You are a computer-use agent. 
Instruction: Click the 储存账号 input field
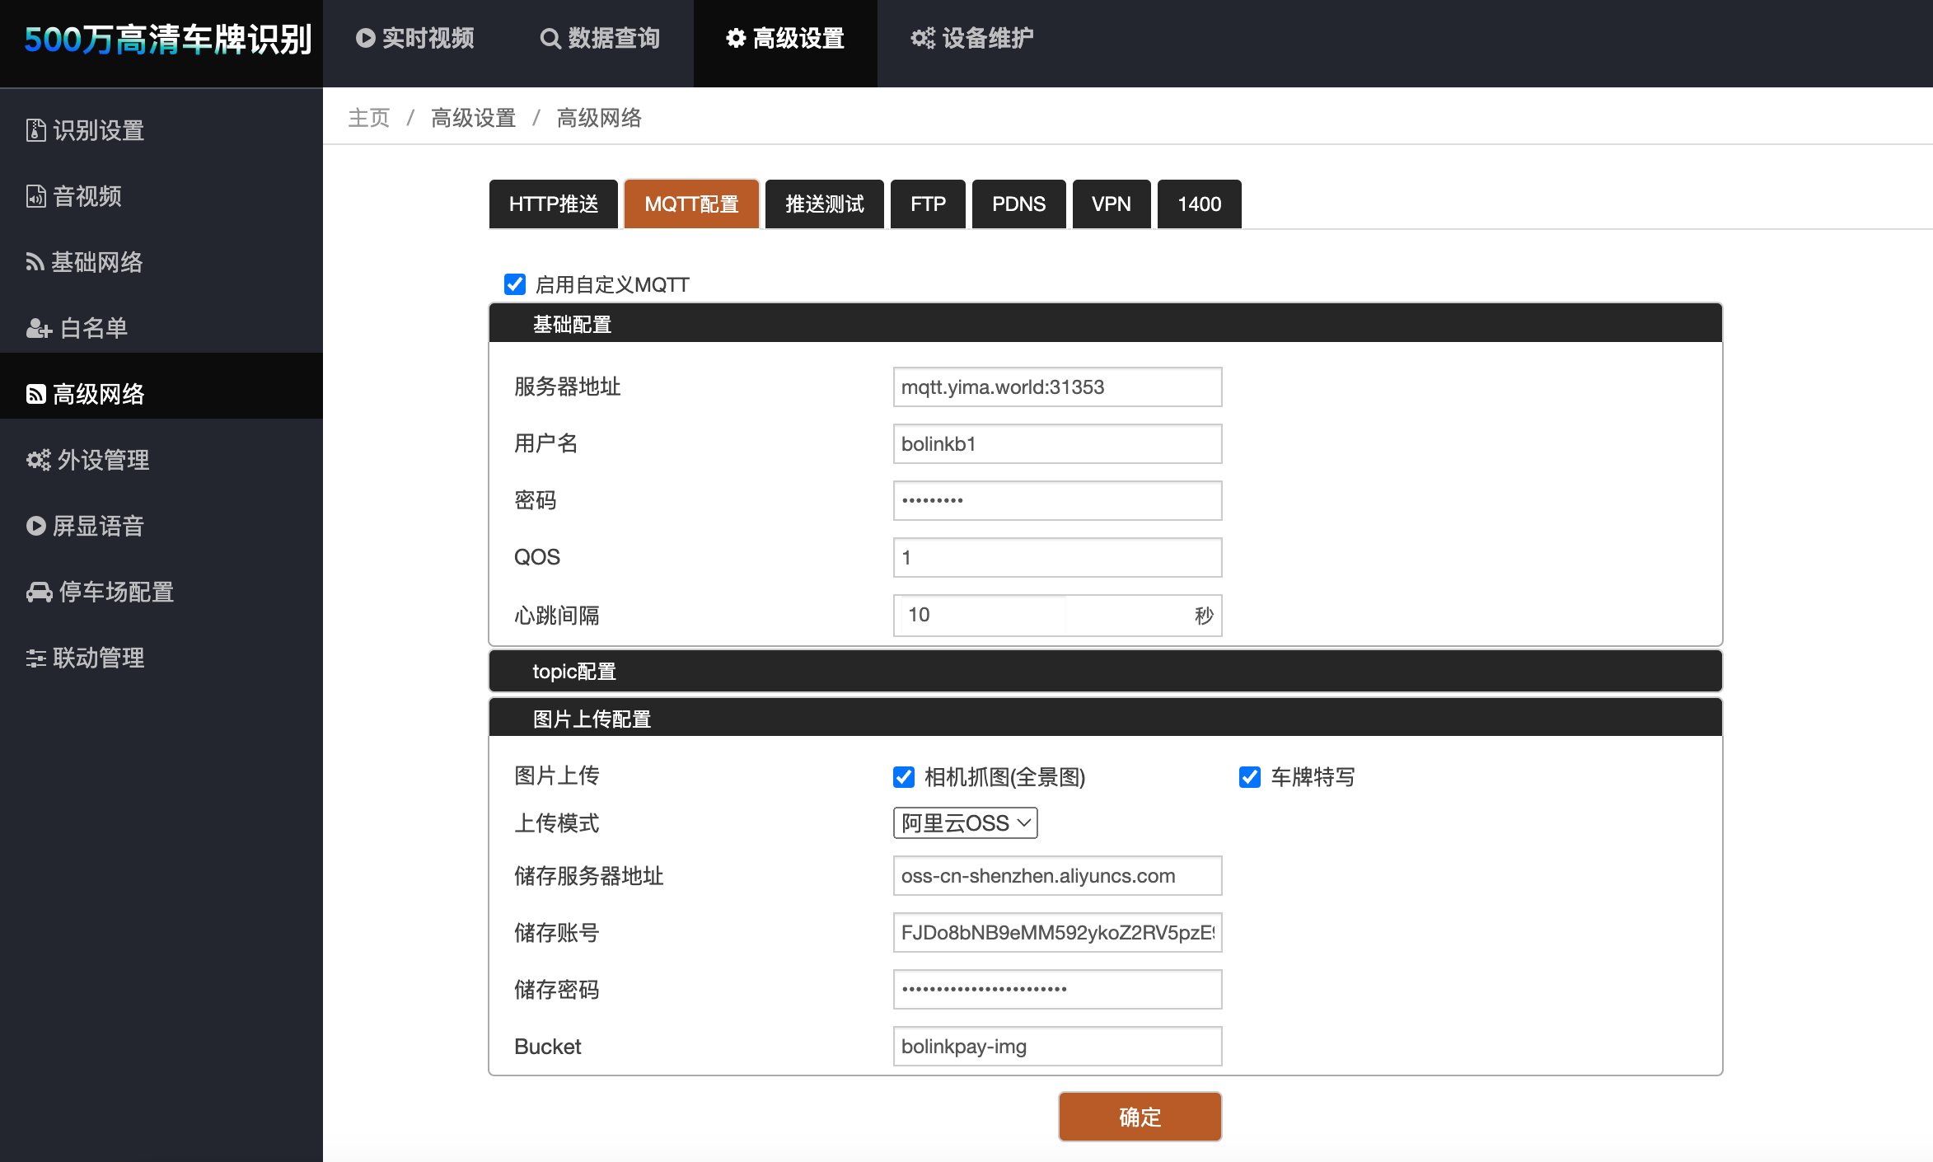click(1057, 932)
